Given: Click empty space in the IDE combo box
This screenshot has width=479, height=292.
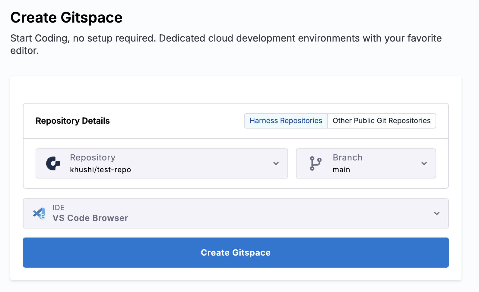Looking at the screenshot, I should (x=271, y=213).
